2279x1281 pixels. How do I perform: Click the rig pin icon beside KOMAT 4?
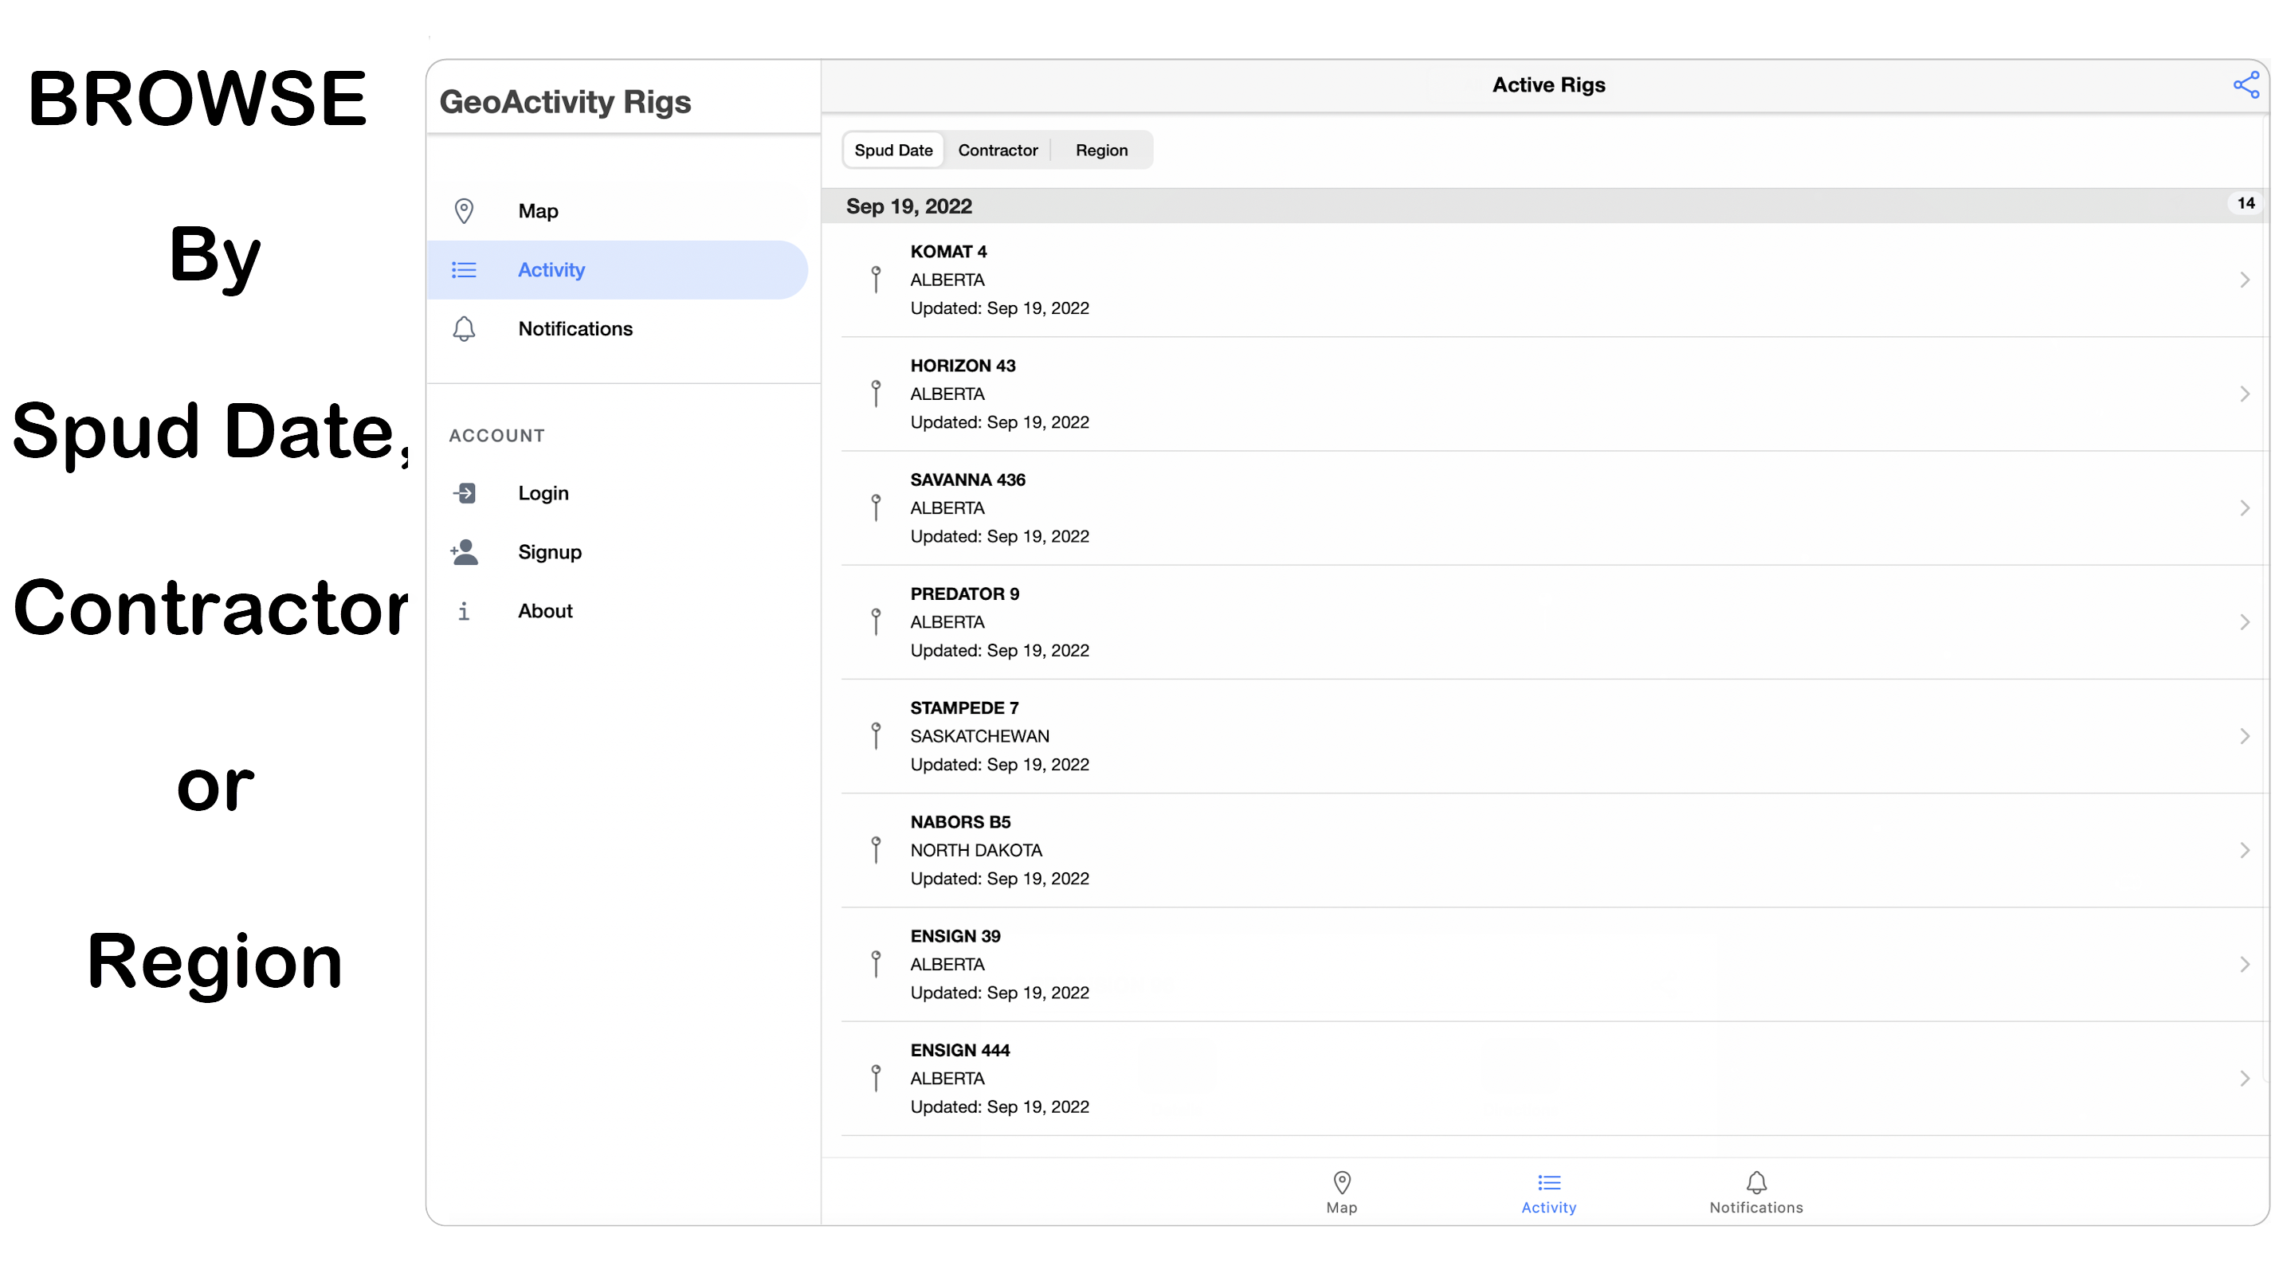coord(876,280)
